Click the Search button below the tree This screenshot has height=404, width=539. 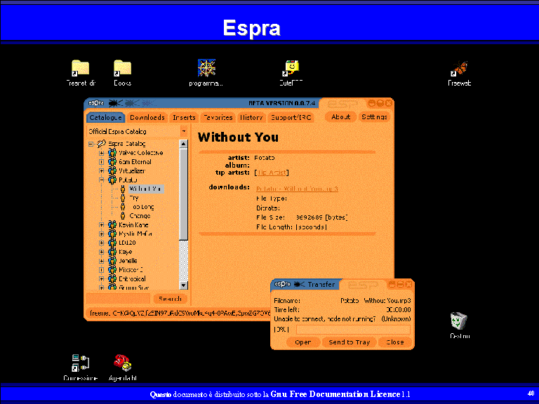170,299
